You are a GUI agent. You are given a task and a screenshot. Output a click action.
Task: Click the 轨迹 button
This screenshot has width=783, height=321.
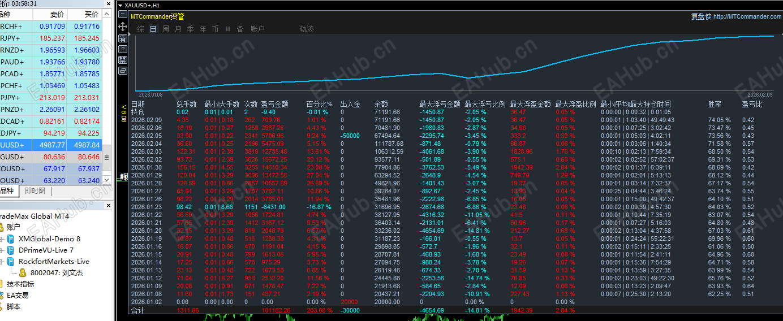click(307, 29)
